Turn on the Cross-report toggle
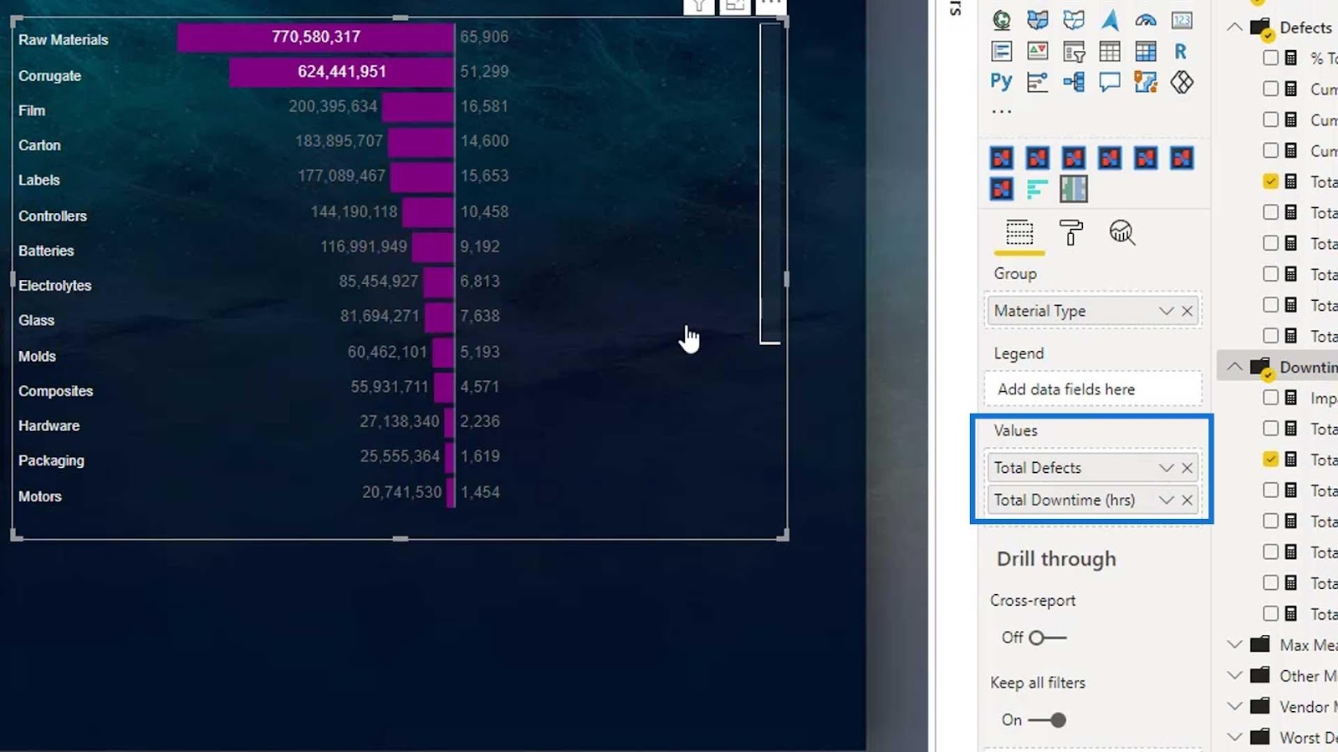This screenshot has height=752, width=1338. tap(1047, 638)
